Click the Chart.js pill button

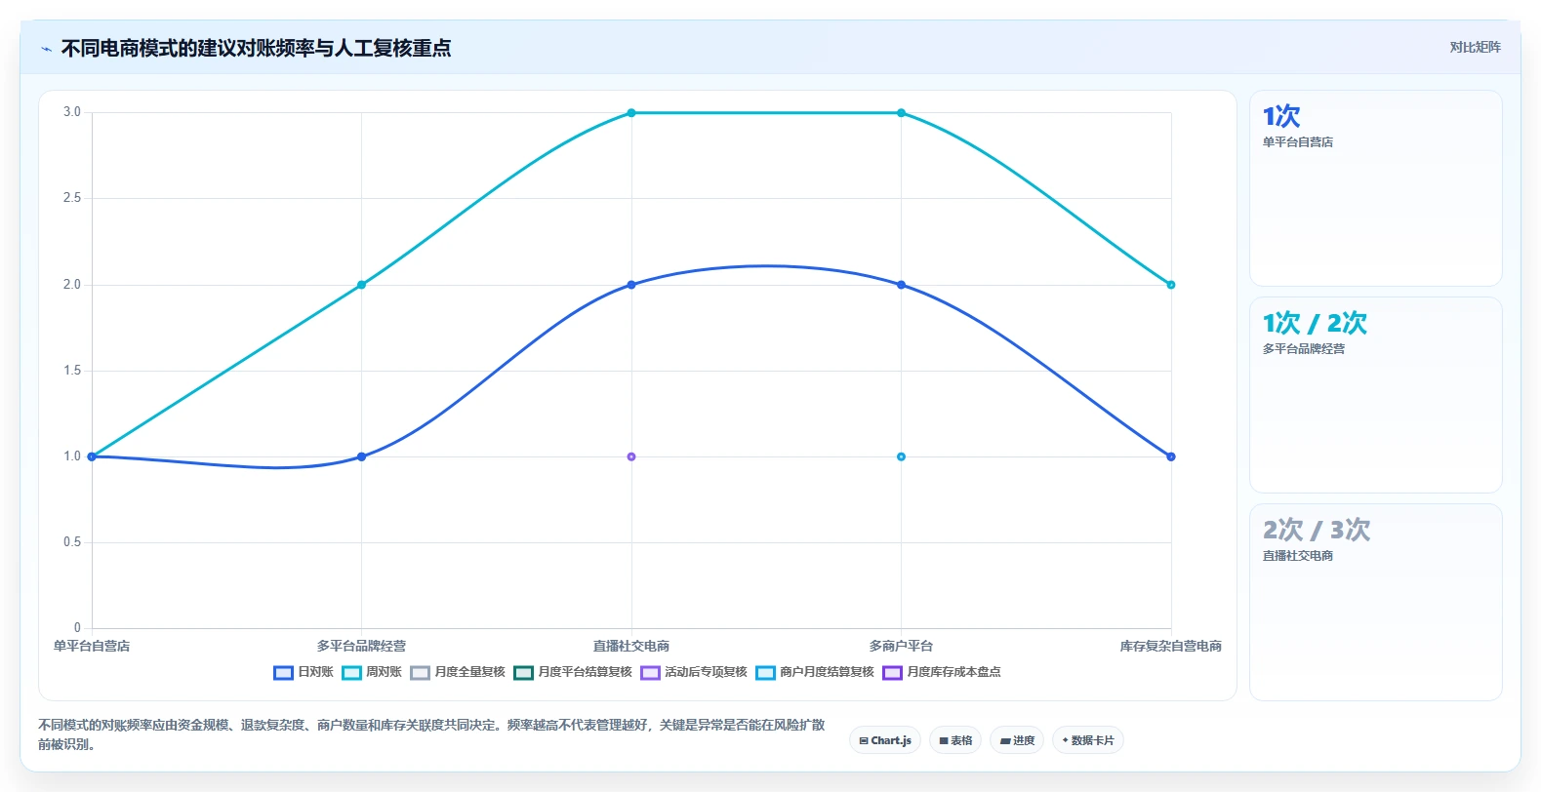pos(885,740)
